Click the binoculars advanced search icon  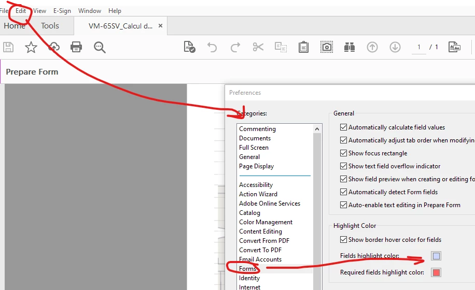tap(350, 47)
